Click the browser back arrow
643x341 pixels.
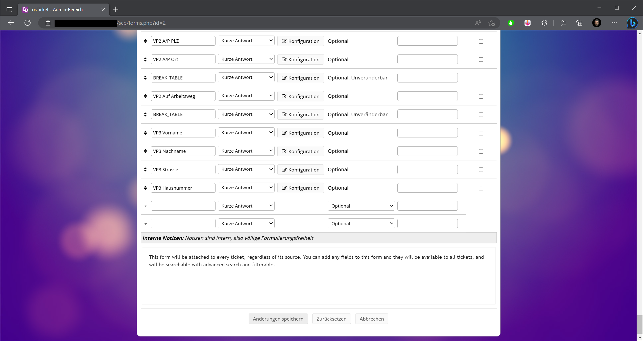click(x=11, y=23)
